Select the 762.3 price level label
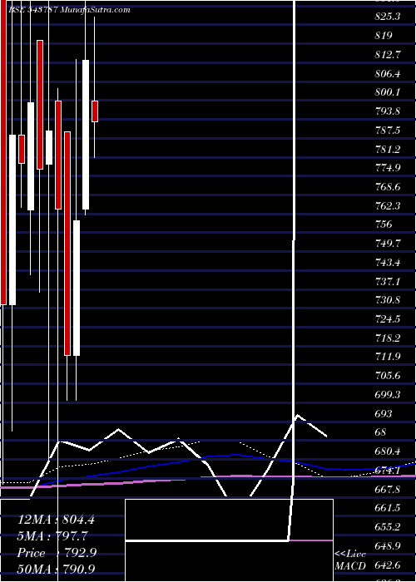 click(388, 205)
